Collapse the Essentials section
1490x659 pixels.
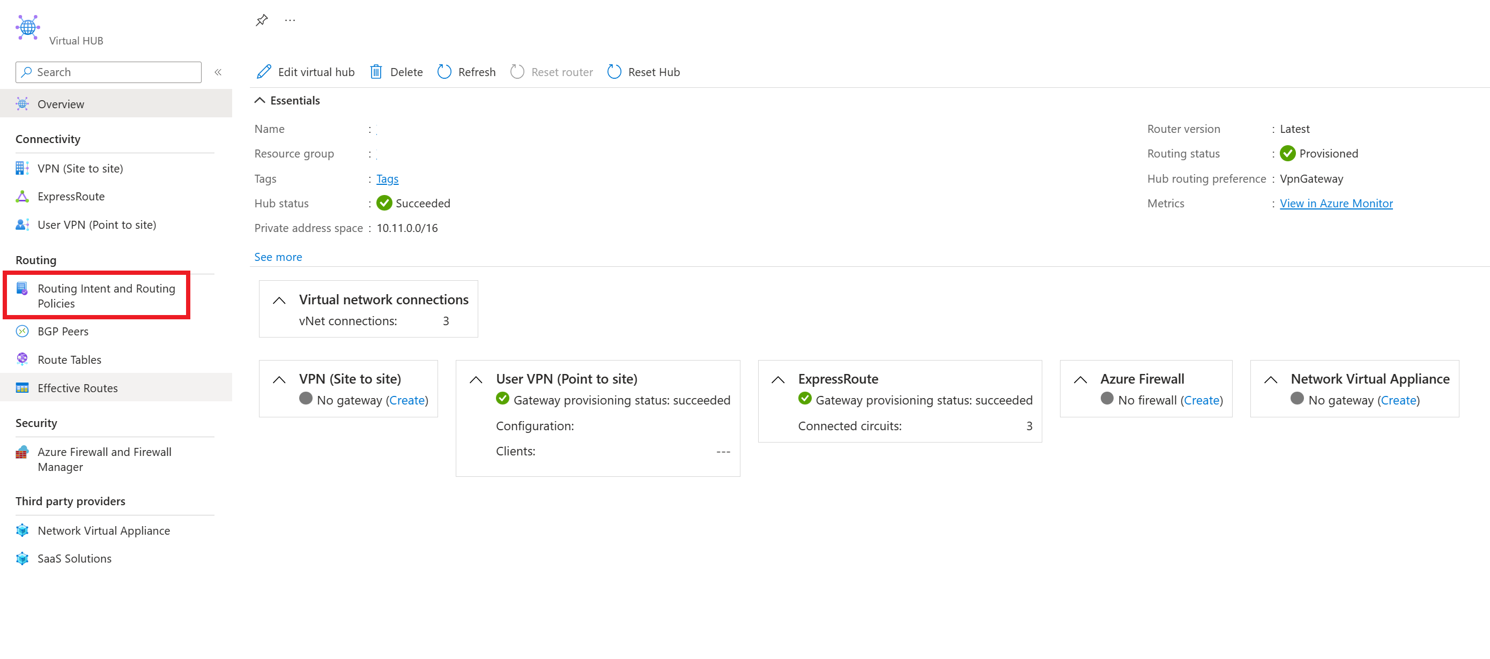tap(260, 101)
